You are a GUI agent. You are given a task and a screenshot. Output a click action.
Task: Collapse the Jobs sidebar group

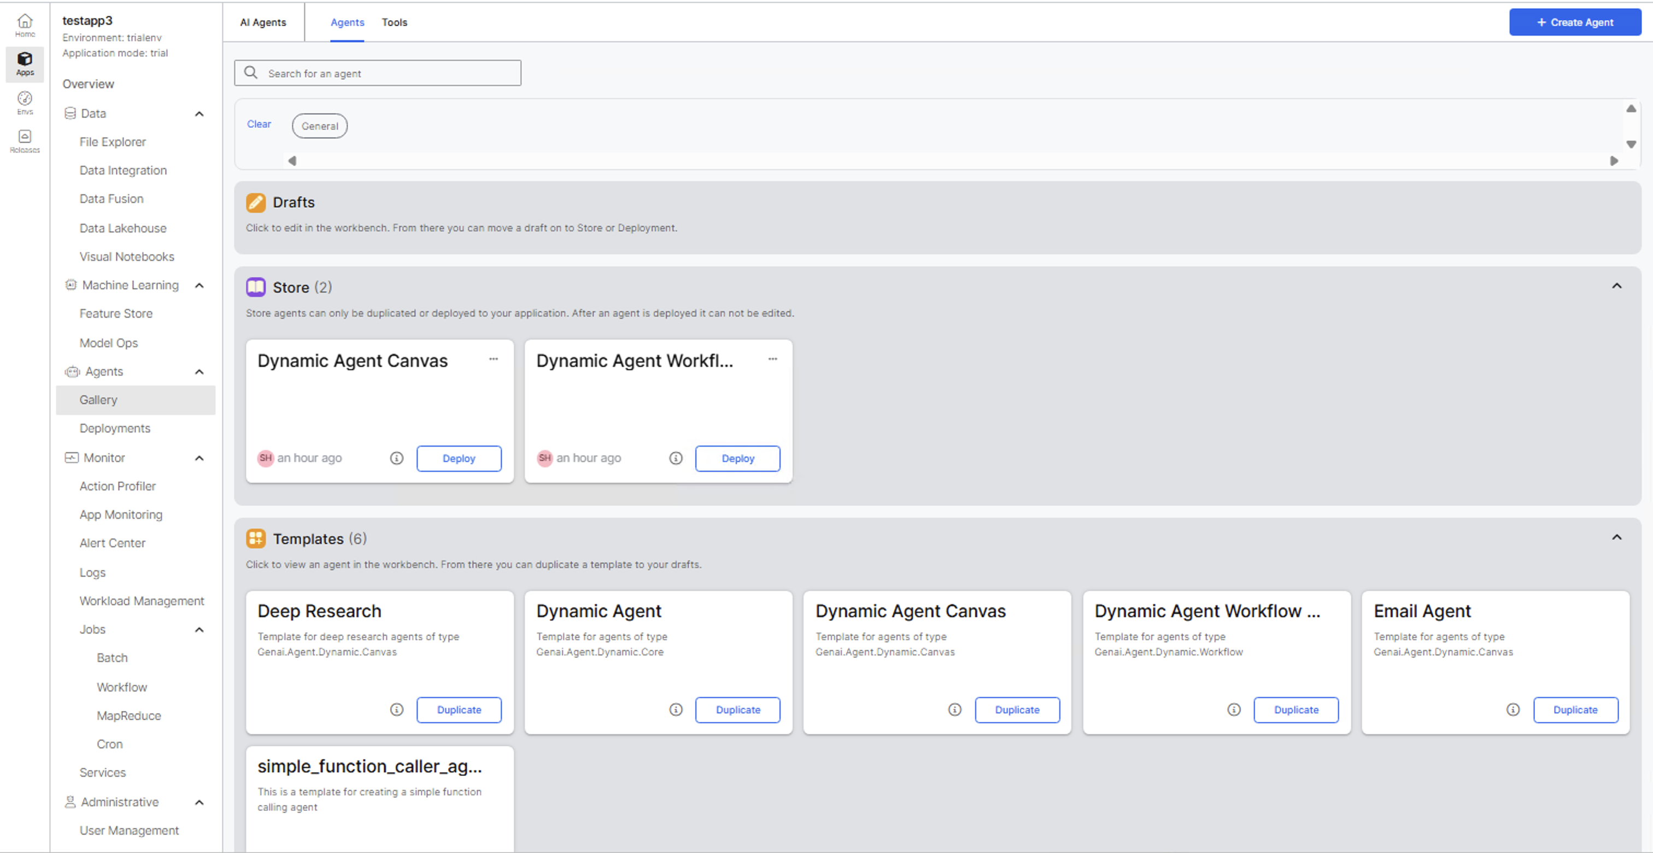point(199,630)
